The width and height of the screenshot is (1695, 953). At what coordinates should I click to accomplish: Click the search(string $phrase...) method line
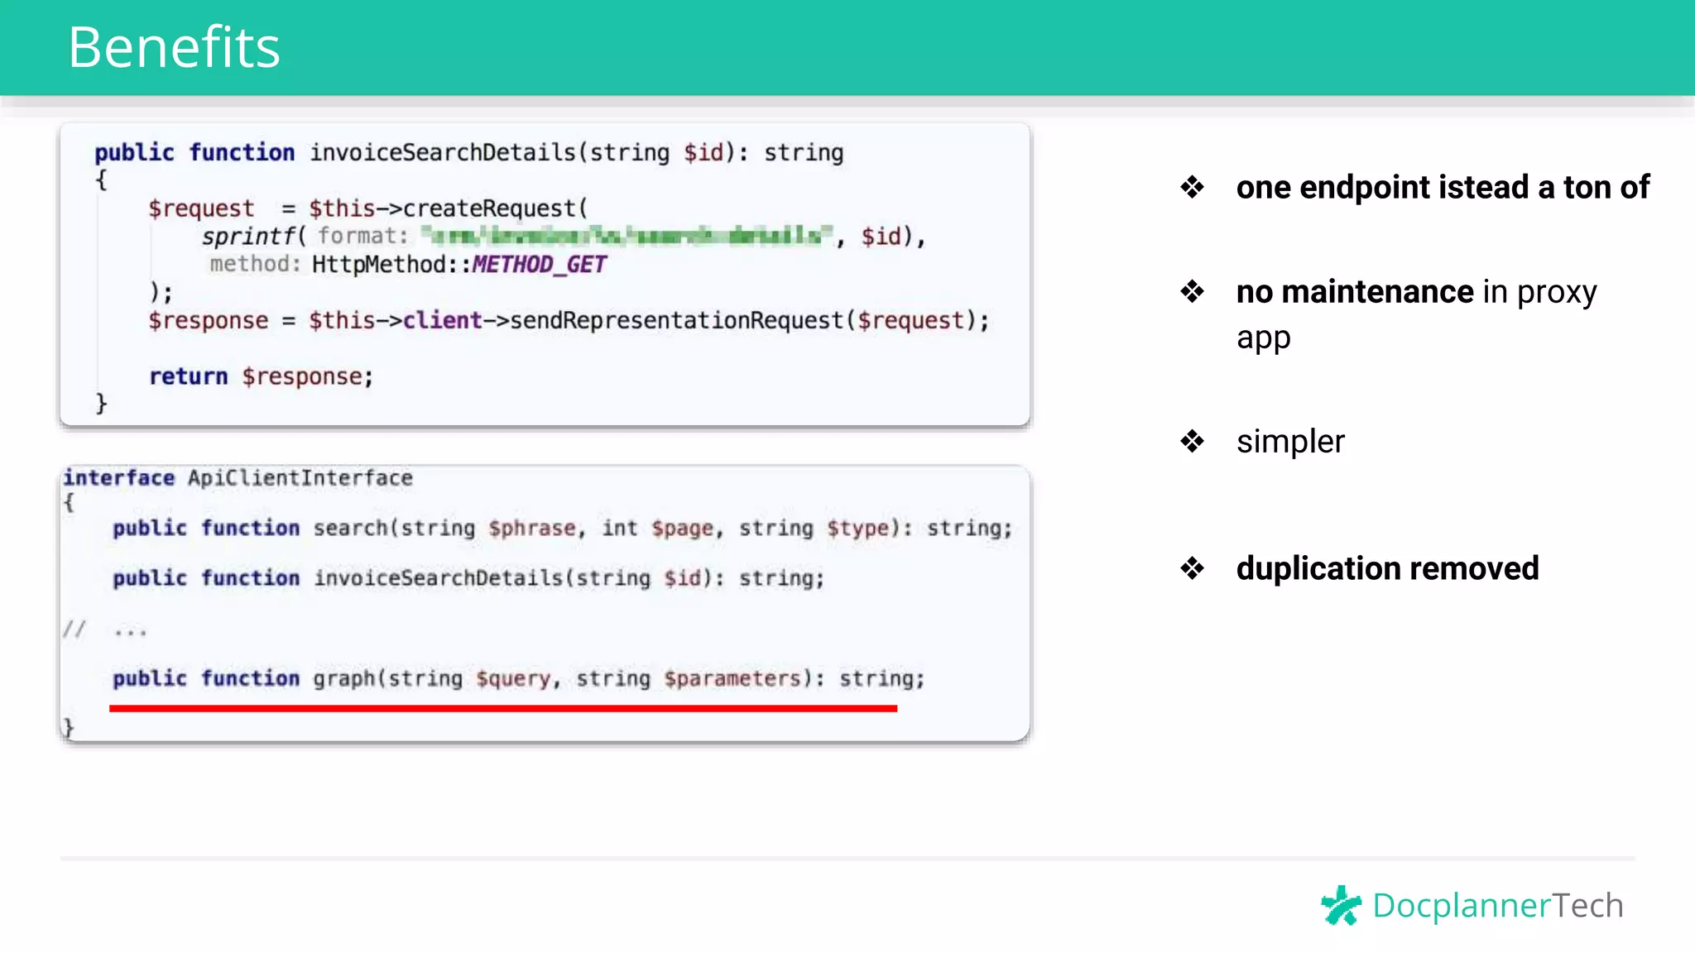point(563,529)
